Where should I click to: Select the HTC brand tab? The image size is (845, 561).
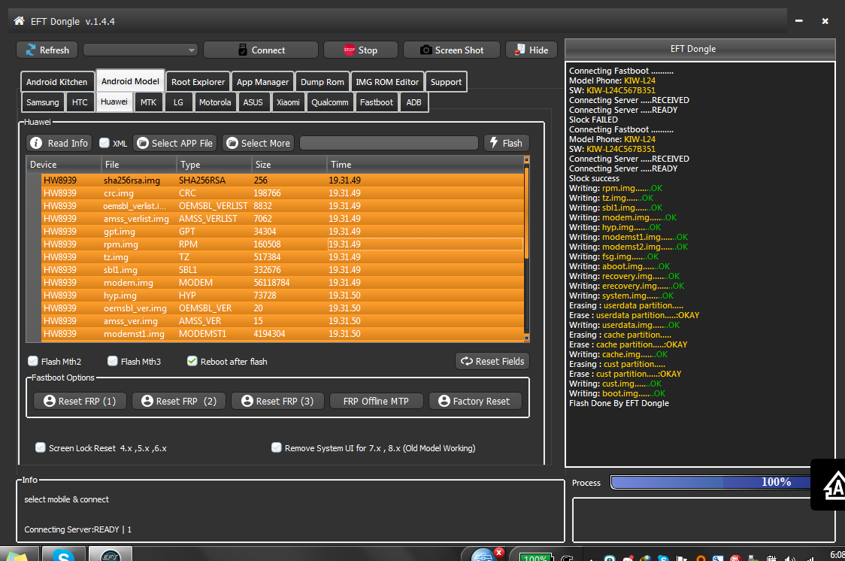click(80, 102)
